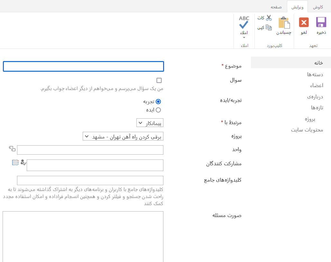The image size is (331, 262).
Task: Click the کات (Cut) scissors icon
Action: [269, 18]
